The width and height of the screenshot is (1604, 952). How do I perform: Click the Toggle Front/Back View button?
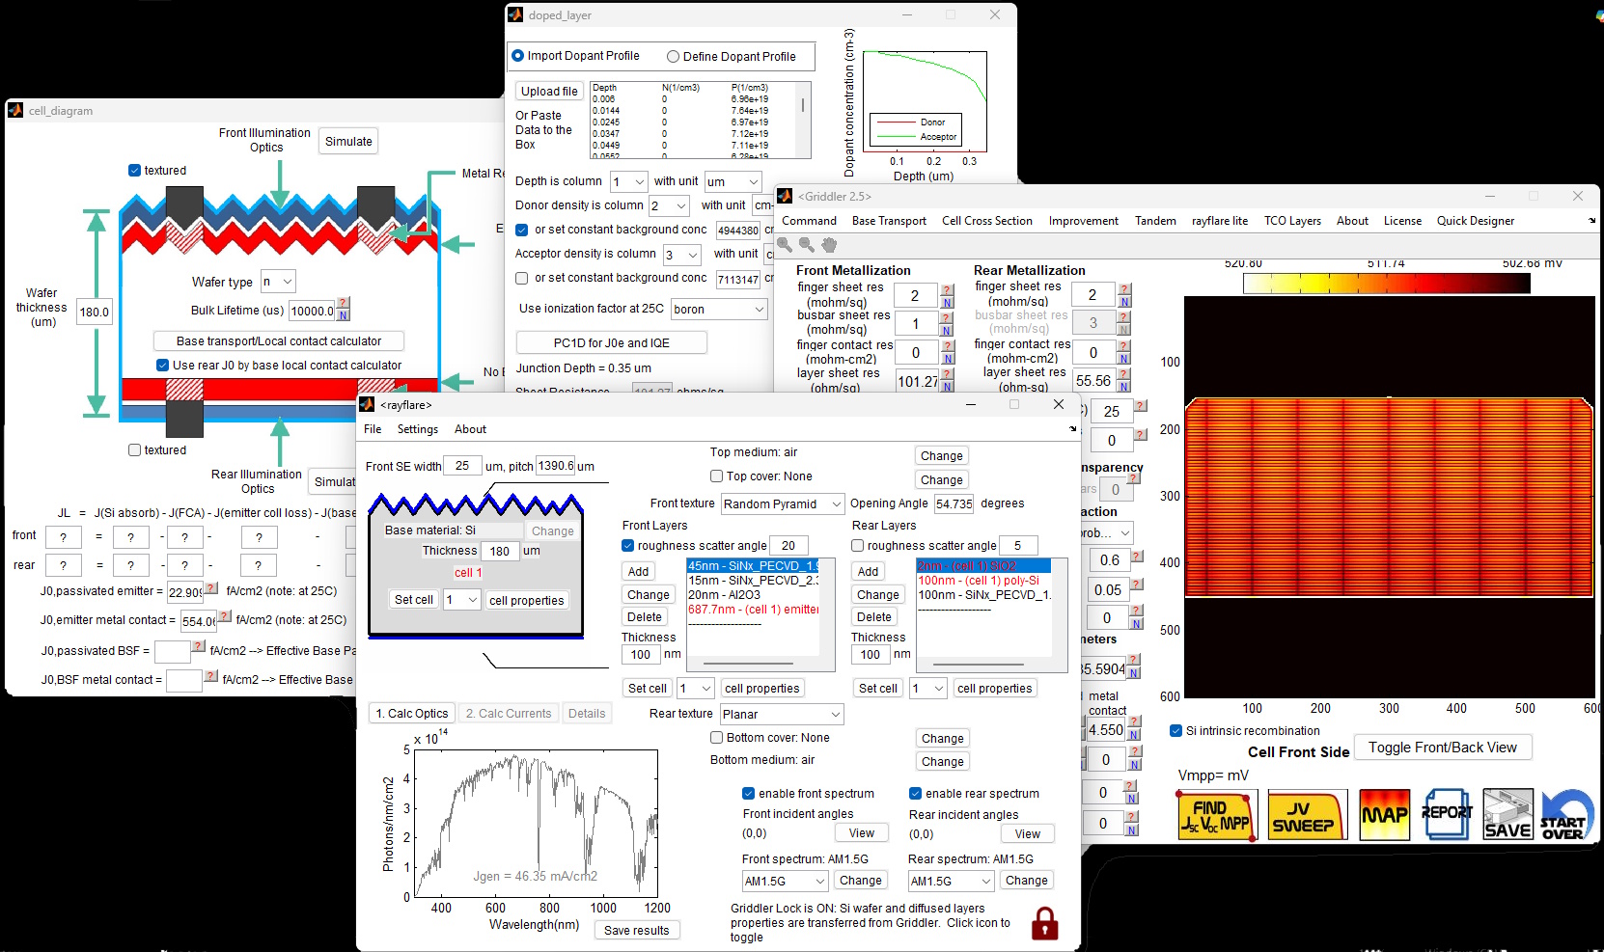tap(1442, 748)
